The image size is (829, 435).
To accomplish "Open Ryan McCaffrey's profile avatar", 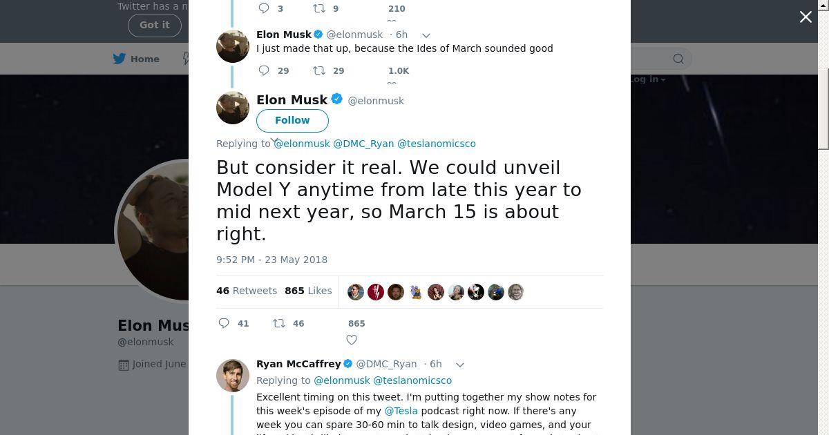I will coord(233,375).
